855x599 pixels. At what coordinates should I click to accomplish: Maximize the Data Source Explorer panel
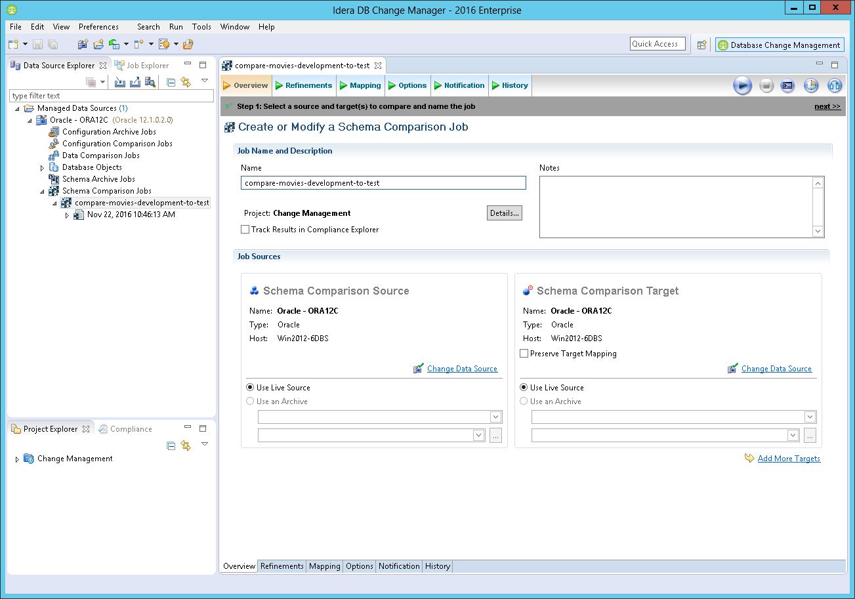pos(203,65)
